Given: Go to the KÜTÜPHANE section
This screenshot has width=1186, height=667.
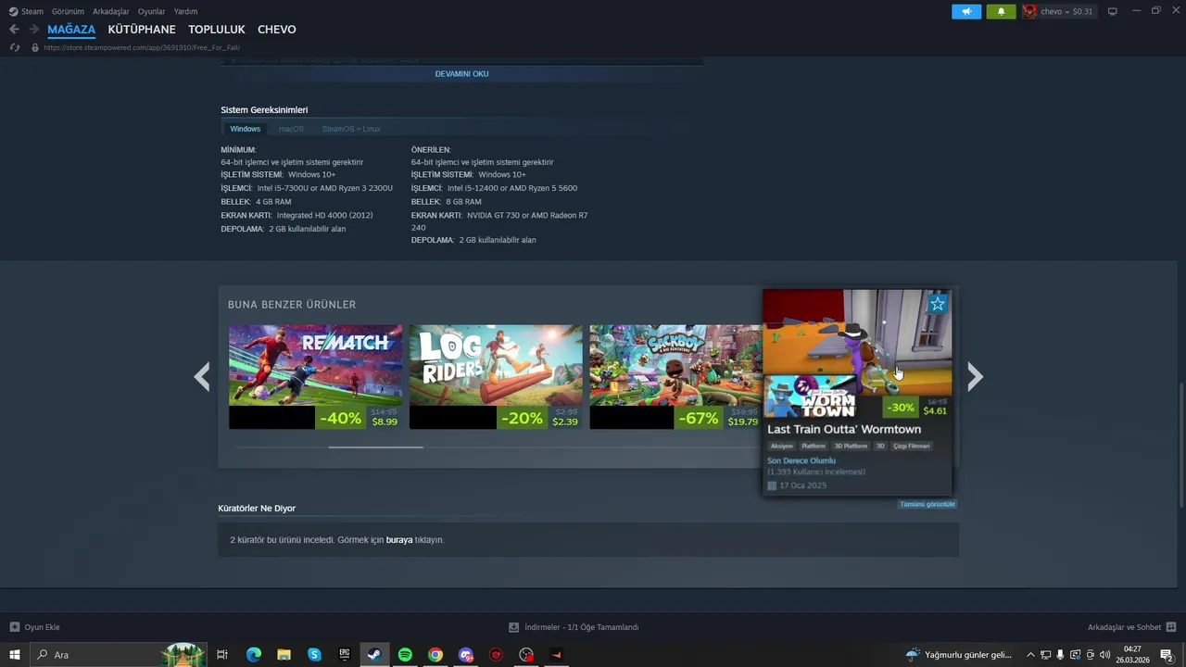Looking at the screenshot, I should coord(142,30).
